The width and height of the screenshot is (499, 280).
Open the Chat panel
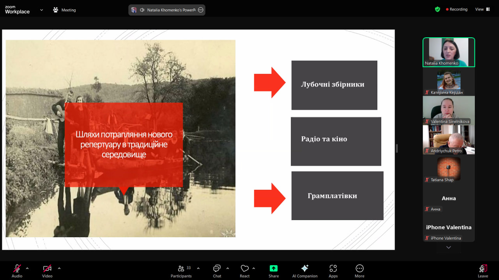point(217,271)
